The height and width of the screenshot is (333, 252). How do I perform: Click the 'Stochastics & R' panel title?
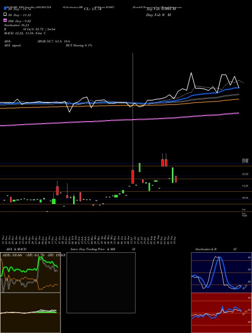pyautogui.click(x=206, y=249)
